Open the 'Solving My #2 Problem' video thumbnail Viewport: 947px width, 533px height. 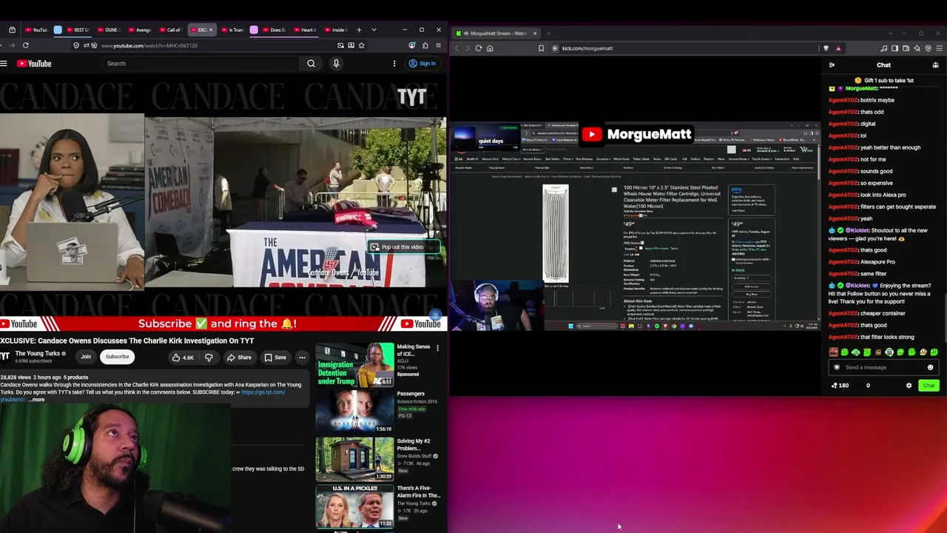[x=354, y=459]
